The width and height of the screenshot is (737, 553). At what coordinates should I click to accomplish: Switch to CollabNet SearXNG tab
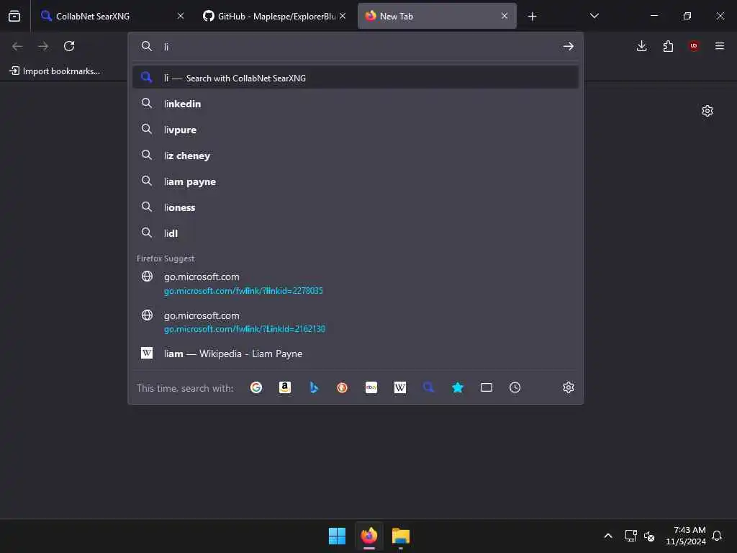tap(113, 16)
